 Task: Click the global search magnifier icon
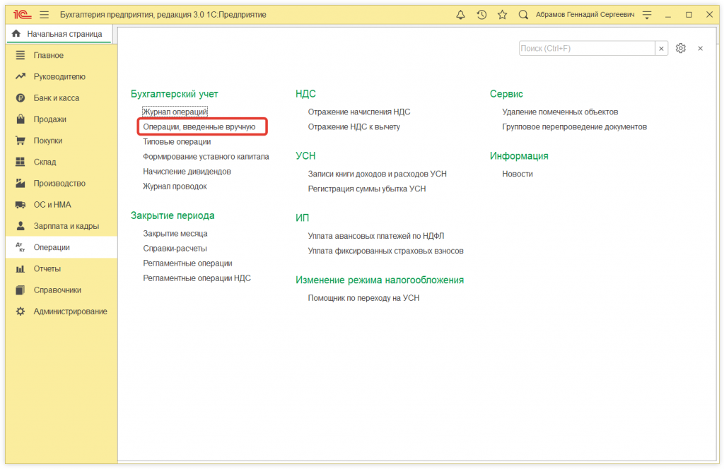pyautogui.click(x=523, y=14)
